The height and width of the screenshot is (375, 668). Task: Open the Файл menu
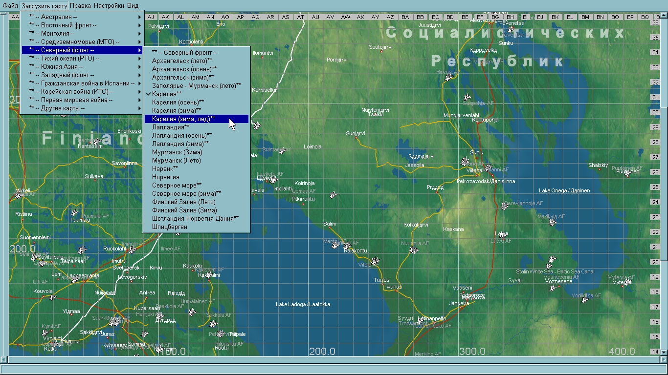point(10,6)
